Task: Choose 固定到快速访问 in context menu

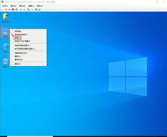Action: (28, 35)
